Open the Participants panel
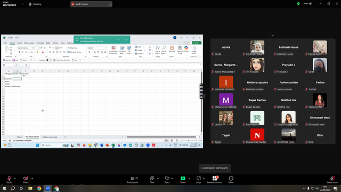The width and height of the screenshot is (341, 192). 133,180
